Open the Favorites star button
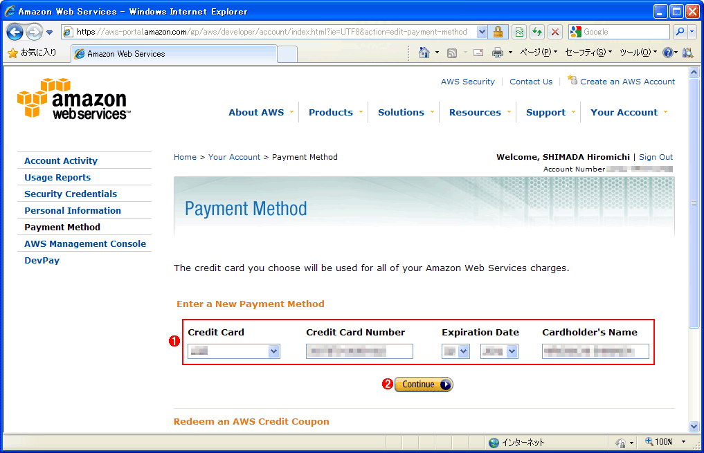704x453 pixels. click(32, 53)
